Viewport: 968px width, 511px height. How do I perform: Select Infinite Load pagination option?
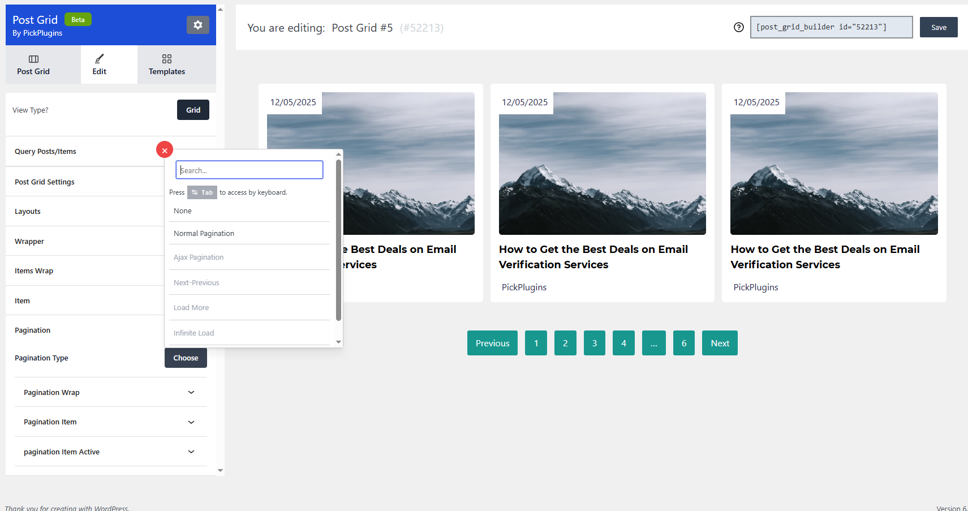[x=249, y=333]
